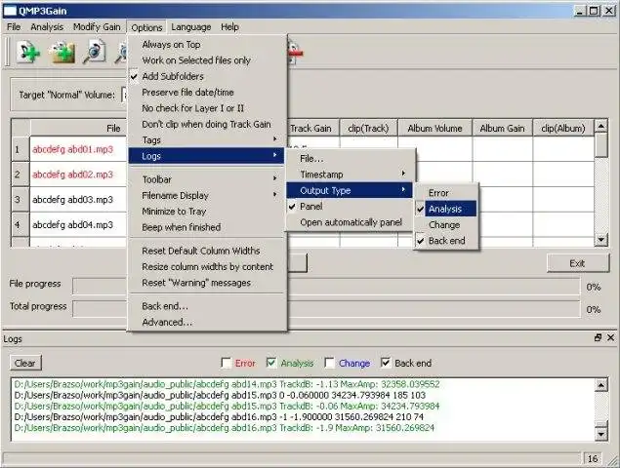Open the File menu
The image size is (620, 468).
click(x=14, y=27)
